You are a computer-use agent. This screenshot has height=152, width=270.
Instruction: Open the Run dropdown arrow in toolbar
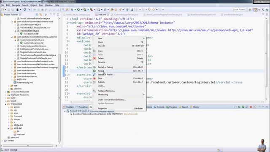point(81,10)
